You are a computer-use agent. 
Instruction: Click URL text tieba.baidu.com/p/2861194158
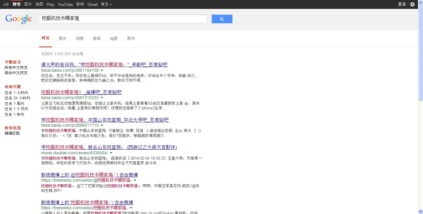(70, 71)
